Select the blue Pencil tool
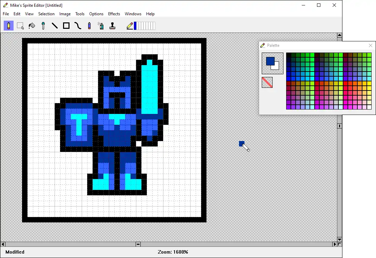Viewport: 376px width, 258px height. pos(89,26)
